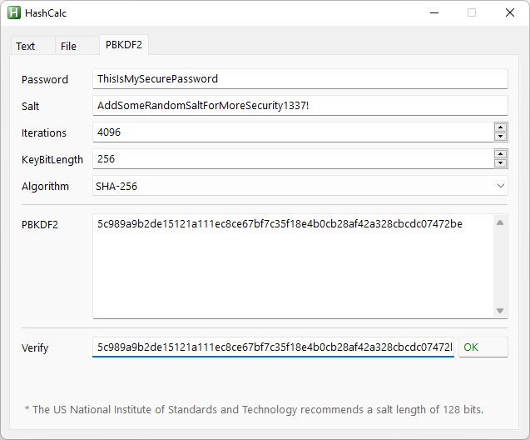This screenshot has width=530, height=440.
Task: Click the NIST salt length recommendation note
Action: click(255, 410)
